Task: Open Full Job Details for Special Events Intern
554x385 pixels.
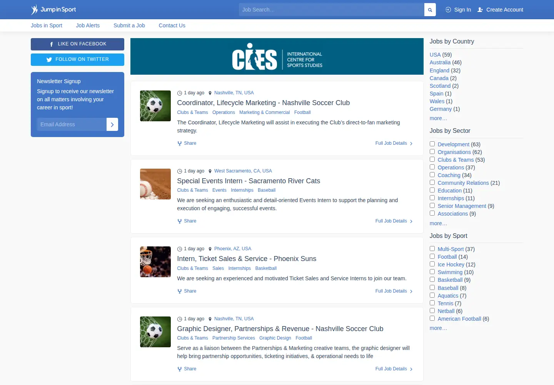Action: tap(394, 221)
